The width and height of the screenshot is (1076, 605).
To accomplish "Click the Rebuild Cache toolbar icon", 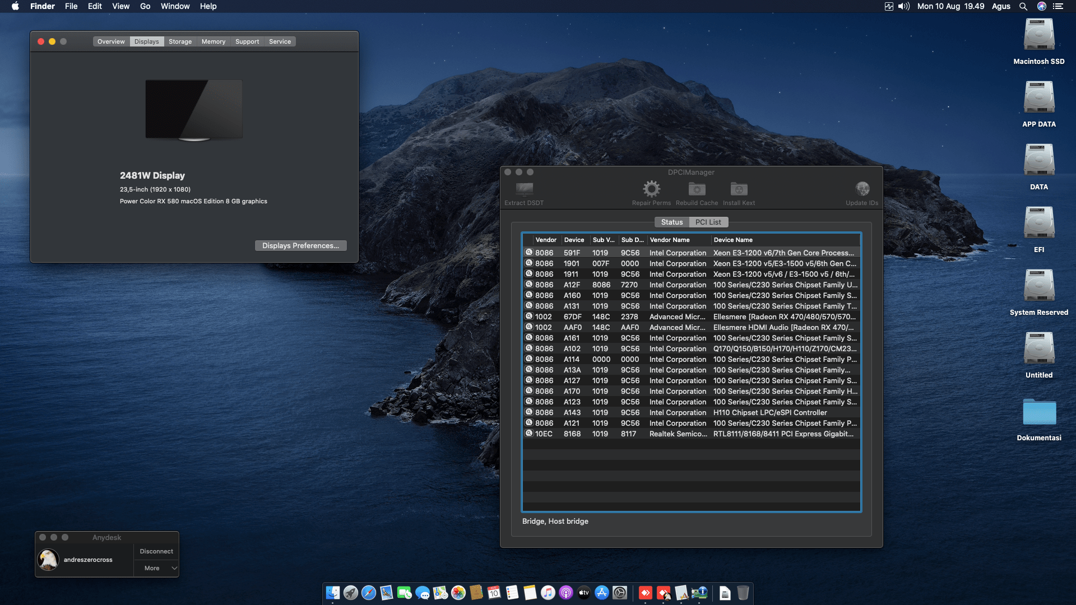I will (x=697, y=189).
